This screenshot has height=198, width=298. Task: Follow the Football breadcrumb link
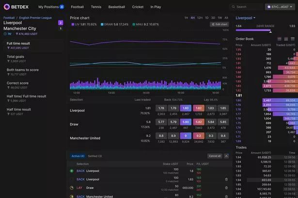9,17
